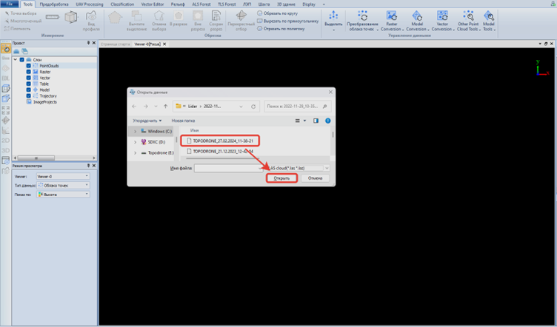This screenshot has height=327, width=557.
Task: Switch to the Страница старта tab
Action: (115, 44)
